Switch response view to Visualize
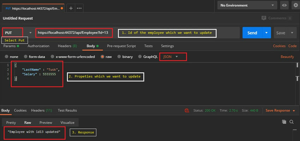 point(67,122)
